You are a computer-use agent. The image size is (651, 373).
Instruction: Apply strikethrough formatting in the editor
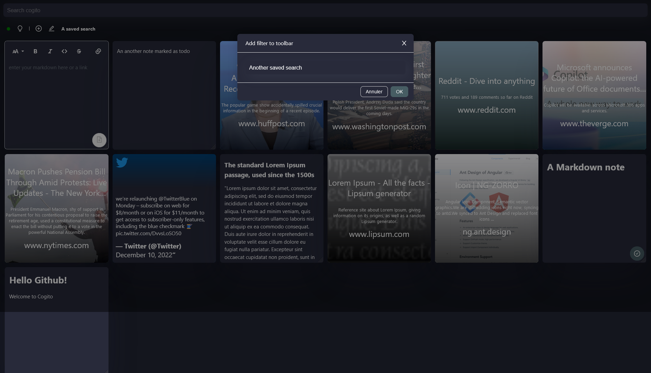tap(79, 51)
